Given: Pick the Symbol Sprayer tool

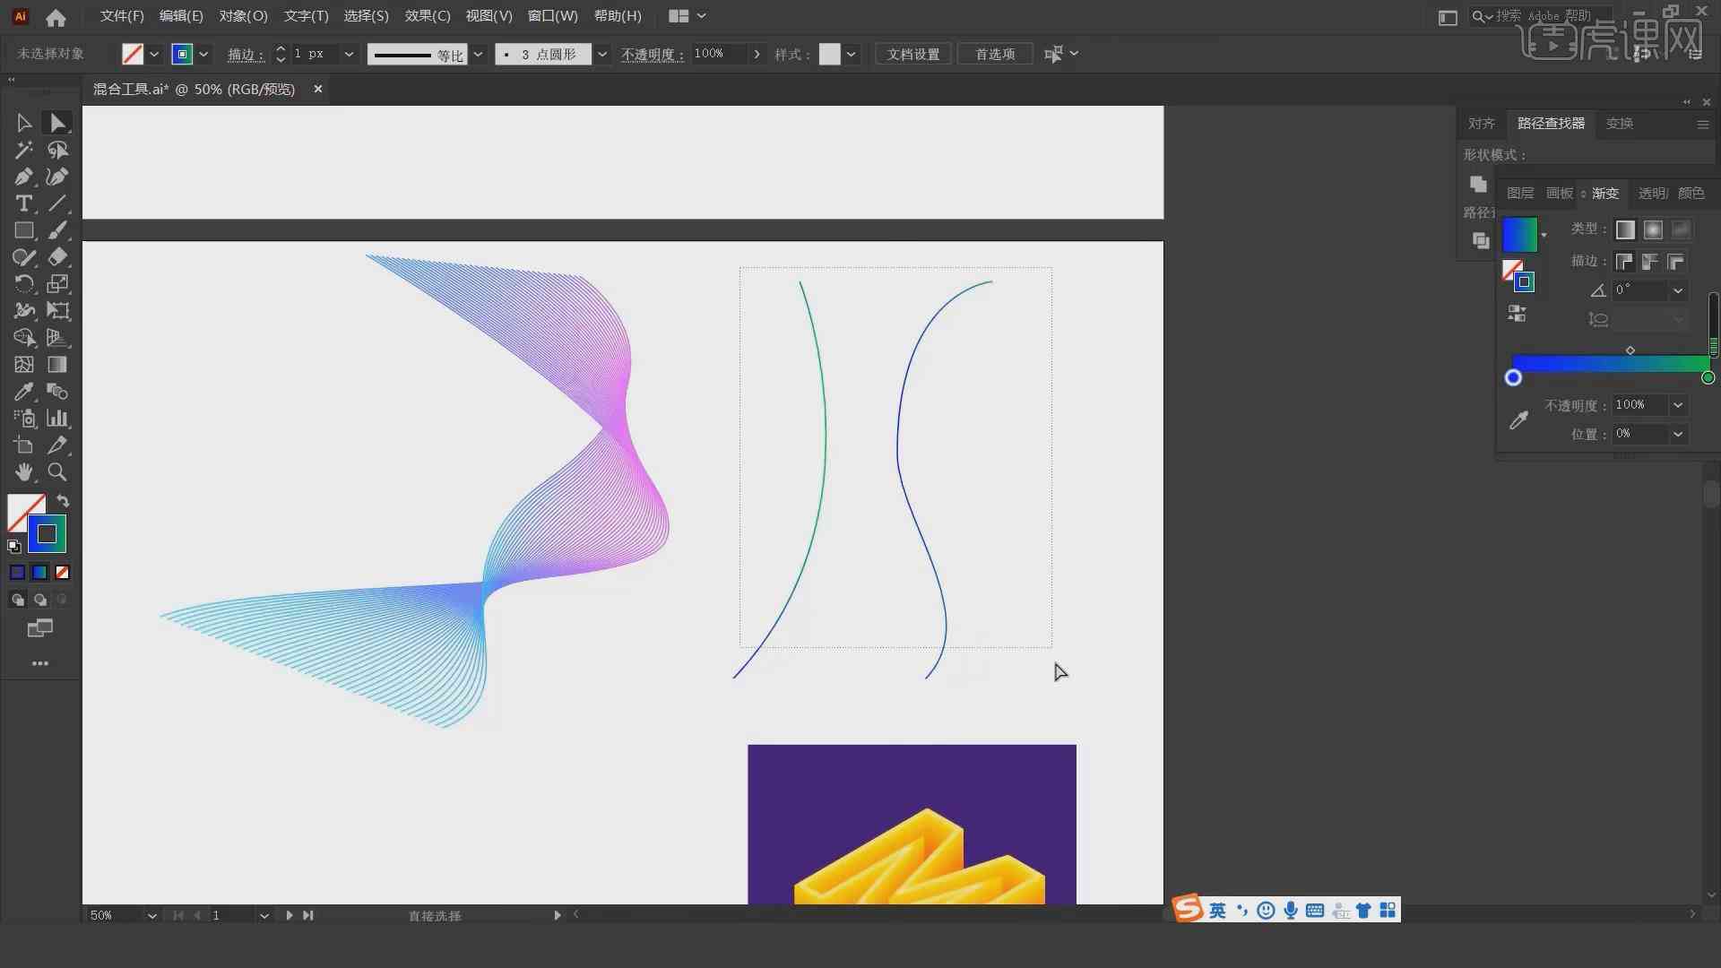Looking at the screenshot, I should coord(24,419).
